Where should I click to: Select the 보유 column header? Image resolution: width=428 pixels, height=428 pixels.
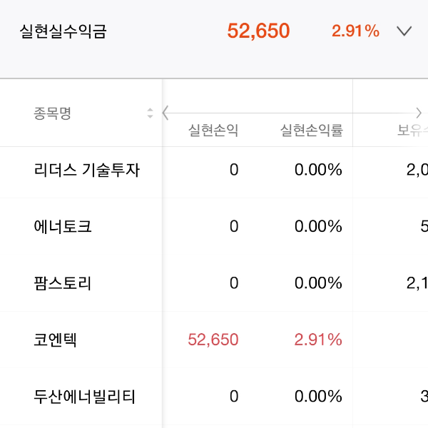pyautogui.click(x=412, y=131)
